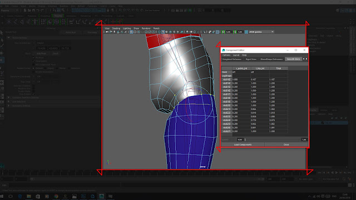The image size is (356, 200).
Task: Open camera Bookmarks icon in viewport toolbar
Action: point(114,32)
